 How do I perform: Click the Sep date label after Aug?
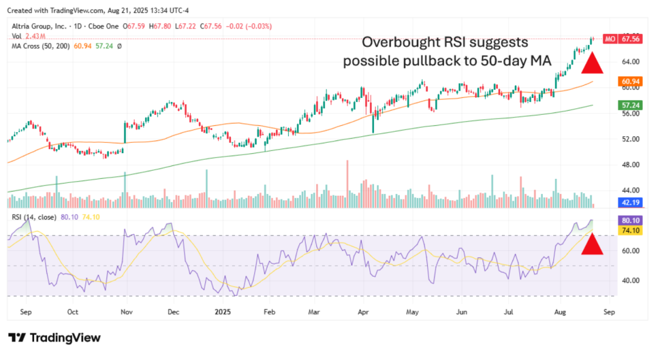pos(609,312)
